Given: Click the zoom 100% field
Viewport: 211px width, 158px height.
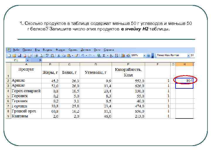Looking at the screenshot, I should pos(137,55).
